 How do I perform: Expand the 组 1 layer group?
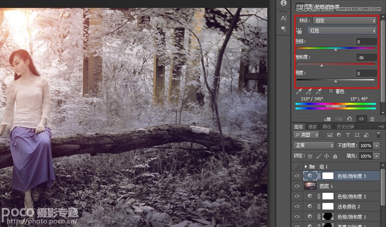click(x=305, y=166)
